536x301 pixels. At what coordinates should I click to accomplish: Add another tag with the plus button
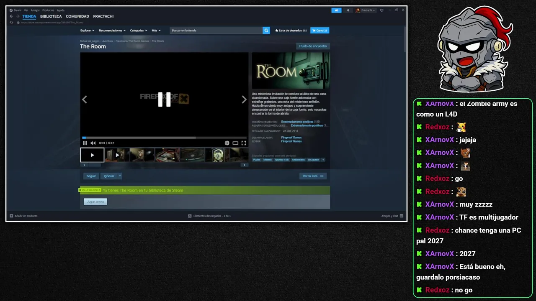coord(323,160)
